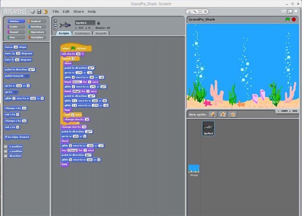Select the Variables block category
Screen dimensions: 302x216
(37, 38)
